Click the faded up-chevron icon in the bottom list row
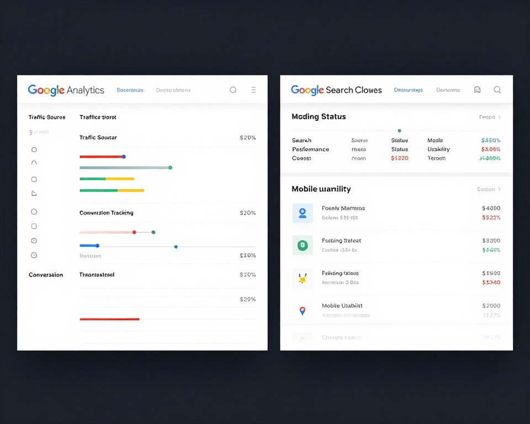Image resolution: width=530 pixels, height=424 pixels. [302, 338]
